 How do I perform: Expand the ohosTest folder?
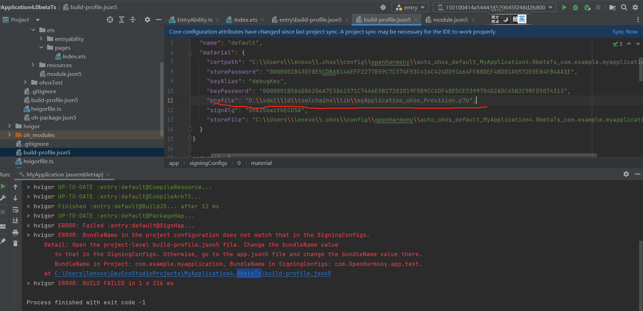coord(25,82)
